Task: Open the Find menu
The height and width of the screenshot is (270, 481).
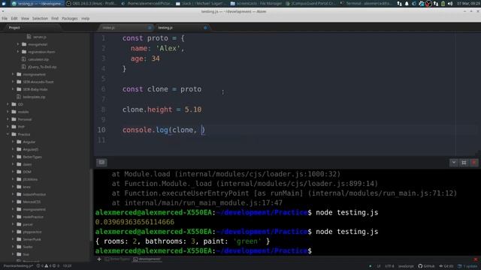Action: [x=55, y=19]
